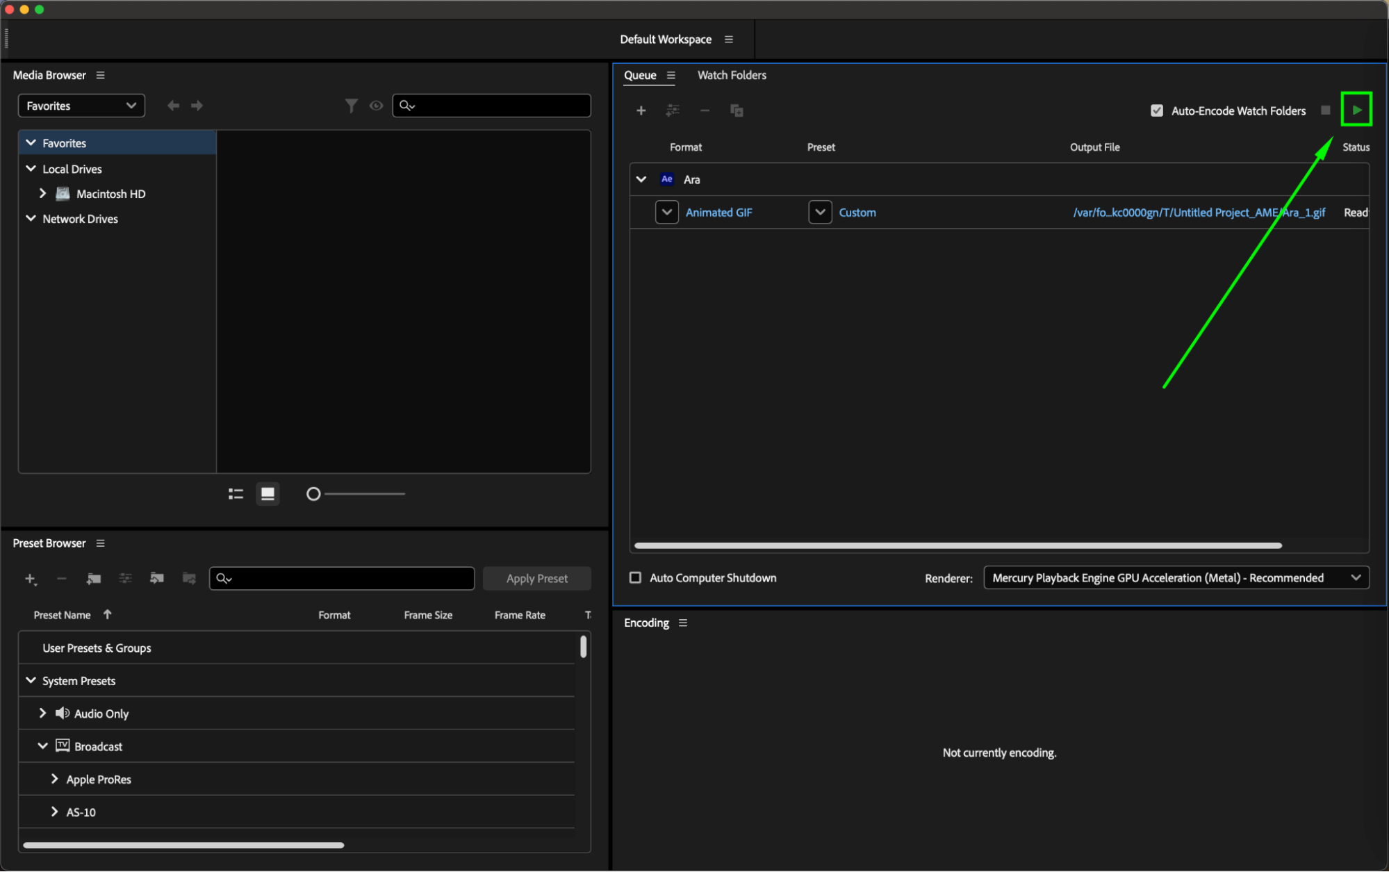
Task: Collapse the Network Drives tree node
Action: click(31, 218)
